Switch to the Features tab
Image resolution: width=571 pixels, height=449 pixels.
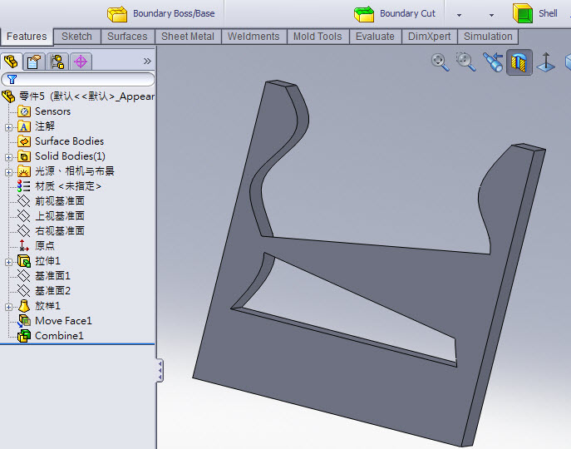click(x=27, y=37)
